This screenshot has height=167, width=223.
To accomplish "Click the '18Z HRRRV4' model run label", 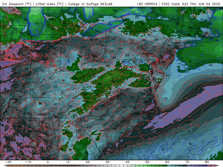I will point(147,4).
